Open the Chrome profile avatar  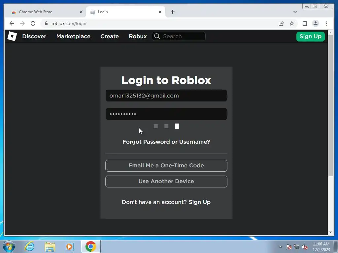point(316,23)
